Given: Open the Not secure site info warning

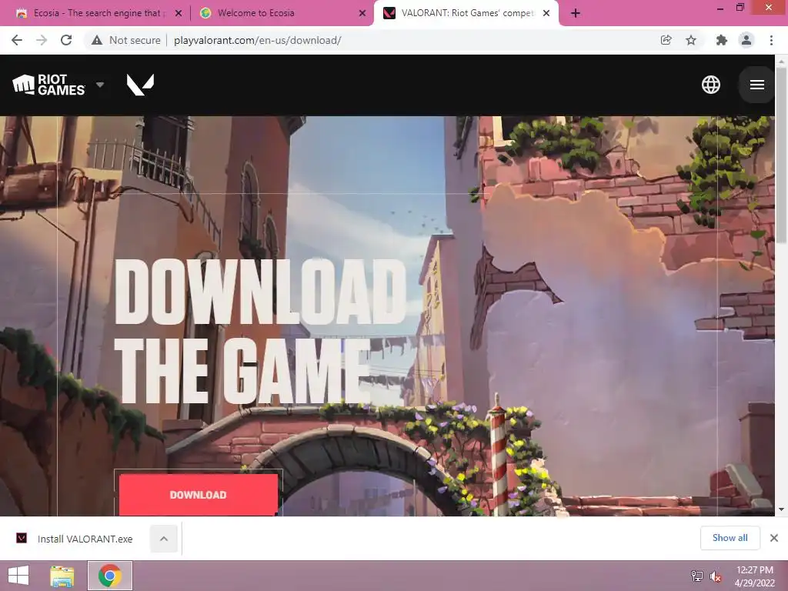Looking at the screenshot, I should pyautogui.click(x=125, y=40).
